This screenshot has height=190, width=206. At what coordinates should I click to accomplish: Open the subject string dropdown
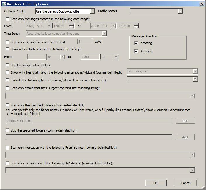[x=193, y=96]
